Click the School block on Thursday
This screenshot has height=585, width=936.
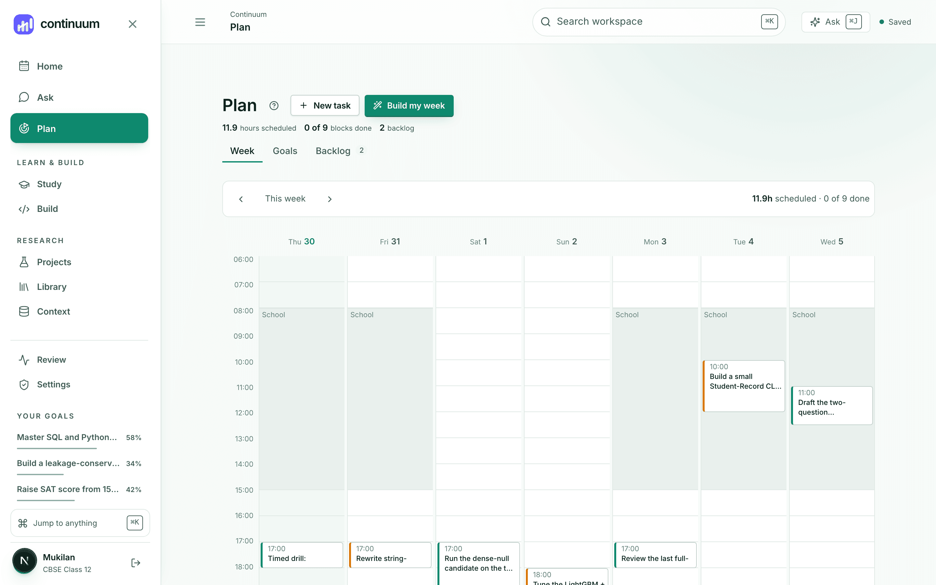point(302,398)
